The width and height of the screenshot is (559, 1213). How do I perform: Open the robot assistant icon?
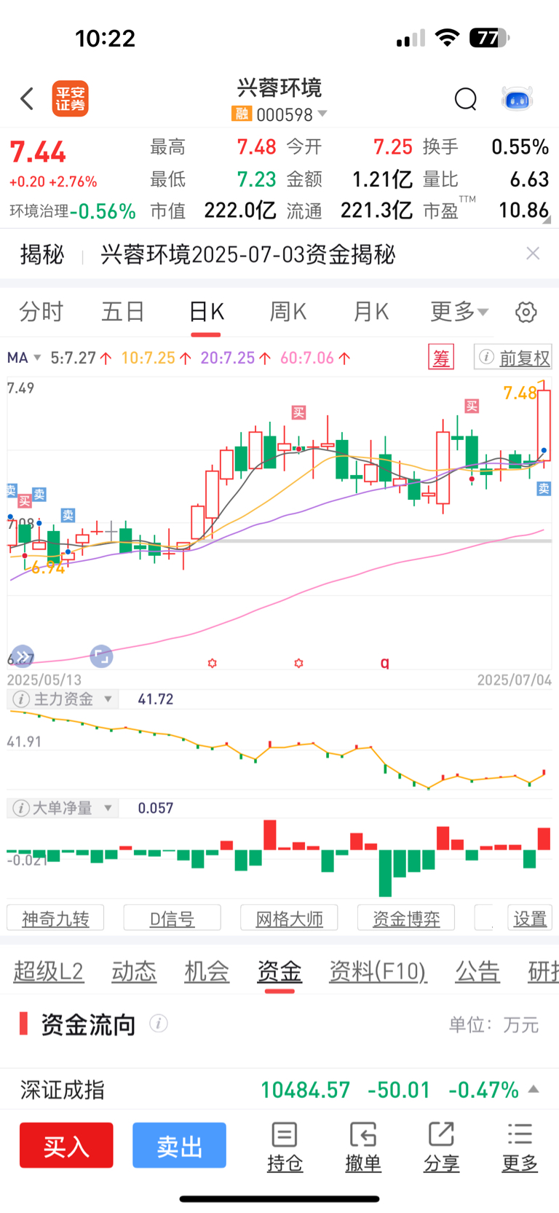click(518, 98)
